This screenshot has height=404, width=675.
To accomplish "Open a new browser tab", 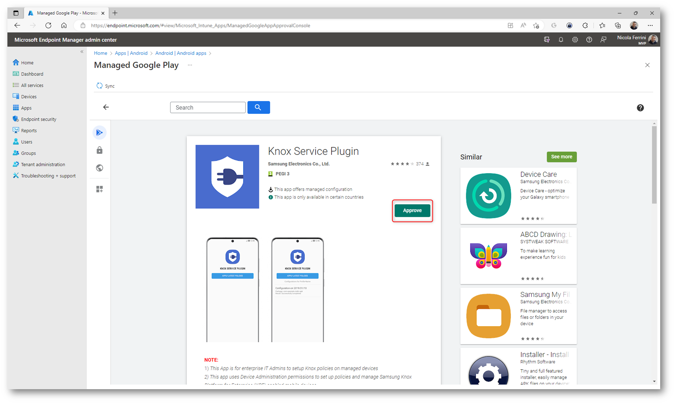I will click(x=115, y=13).
